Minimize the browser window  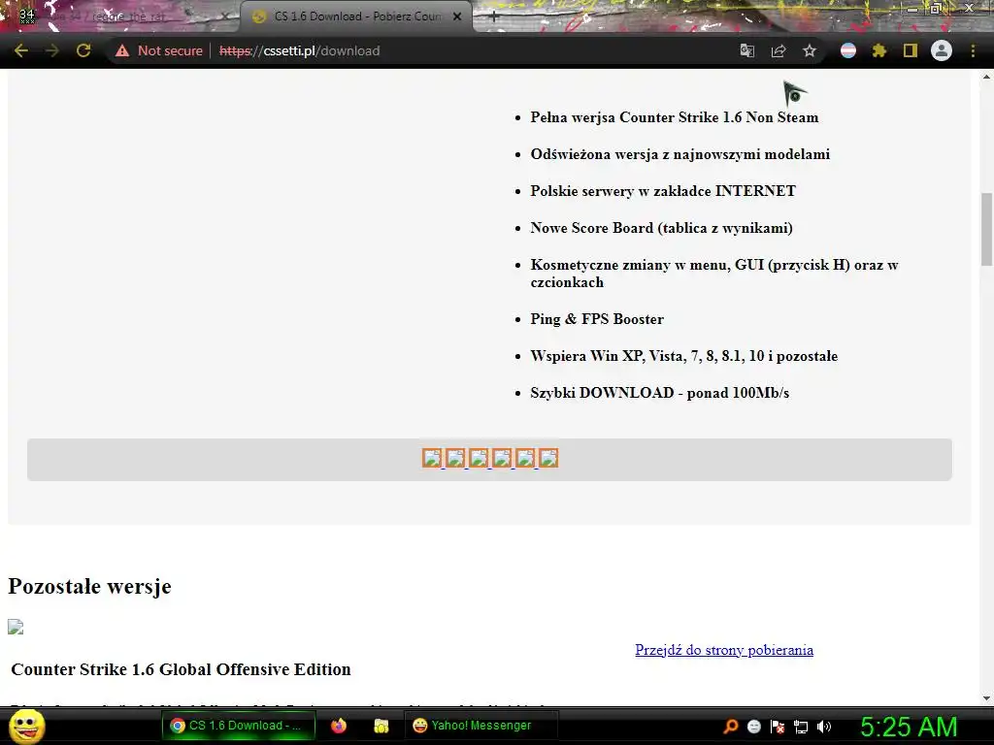coord(911,8)
